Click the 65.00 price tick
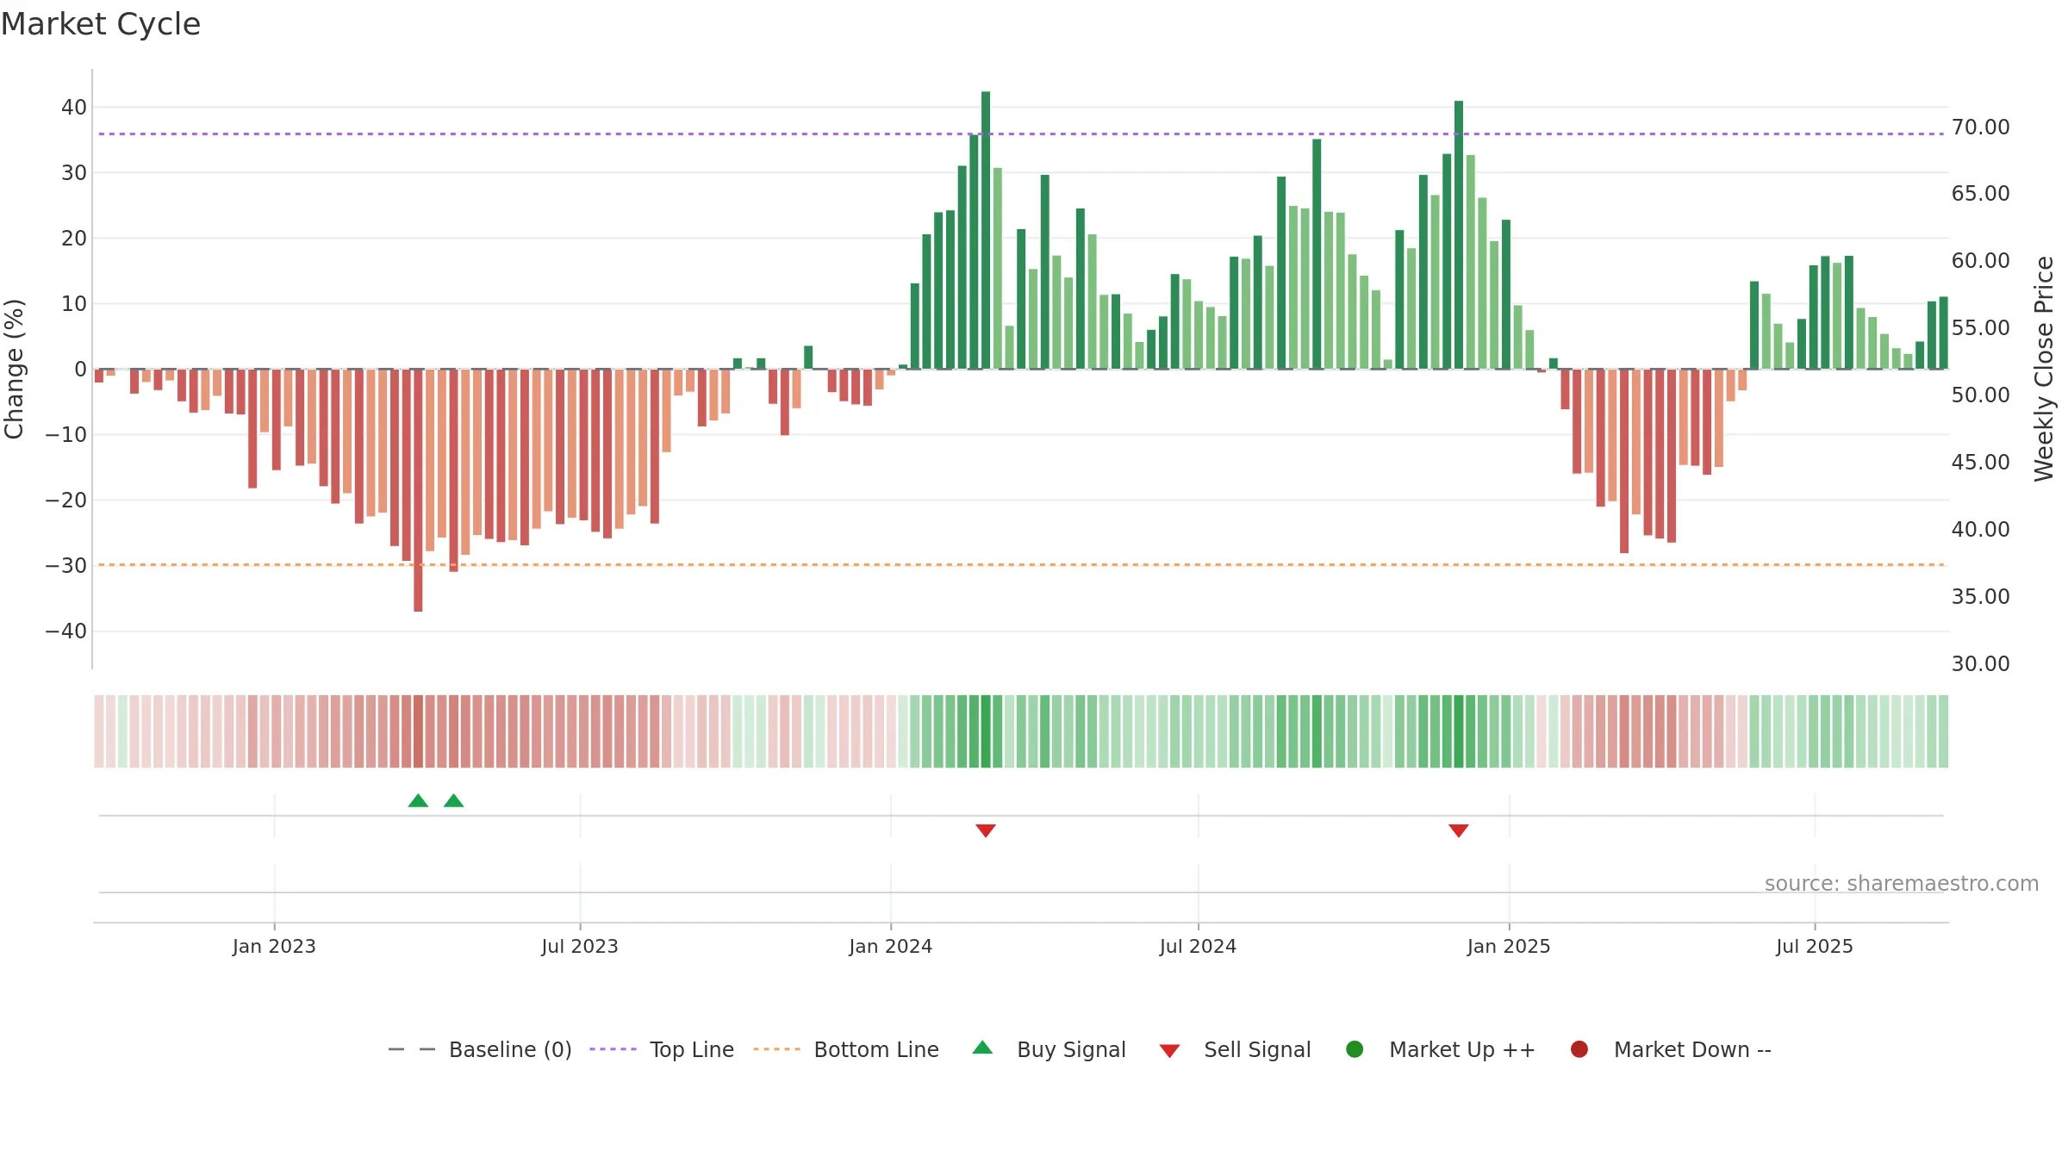 pos(1981,194)
